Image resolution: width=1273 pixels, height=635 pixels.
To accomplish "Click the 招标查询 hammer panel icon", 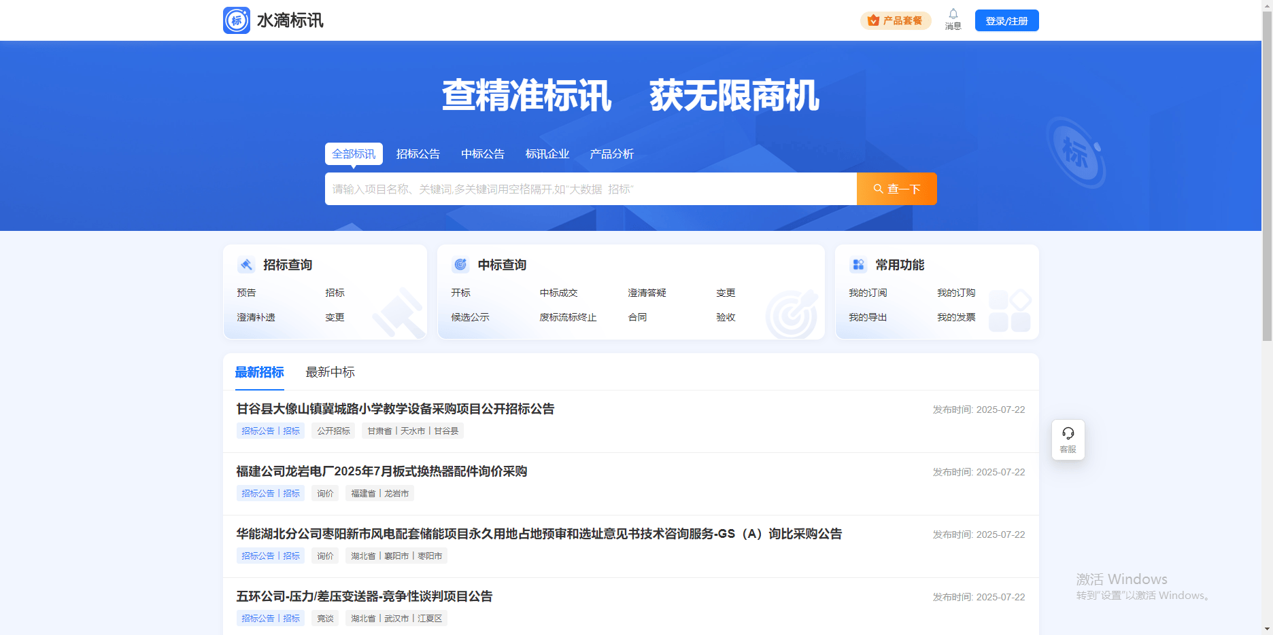I will (x=246, y=264).
